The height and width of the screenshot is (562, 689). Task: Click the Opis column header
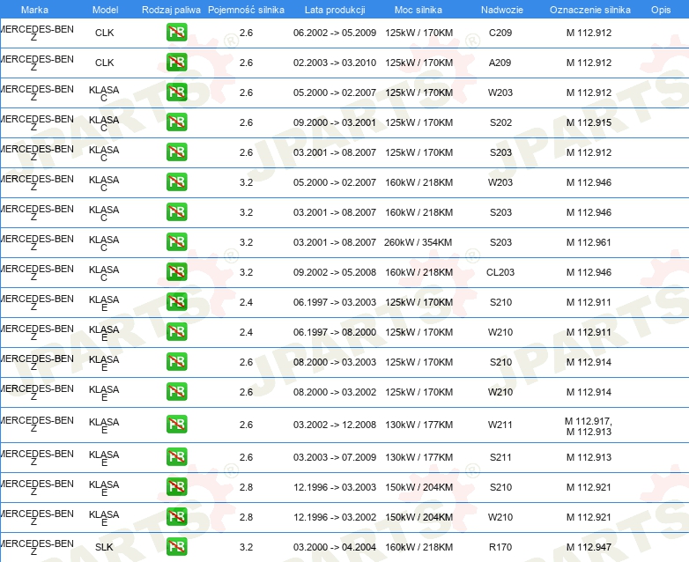(x=661, y=10)
